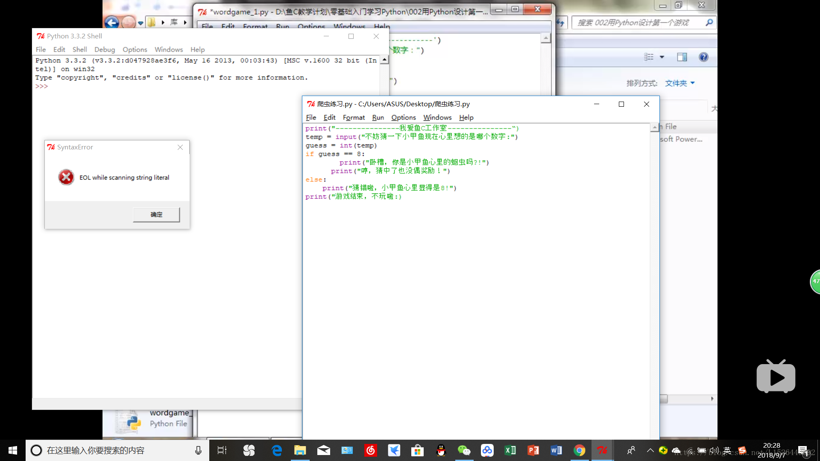Click the 库 breadcrumb in Explorer address bar
Viewport: 820px width, 461px height.
point(174,22)
